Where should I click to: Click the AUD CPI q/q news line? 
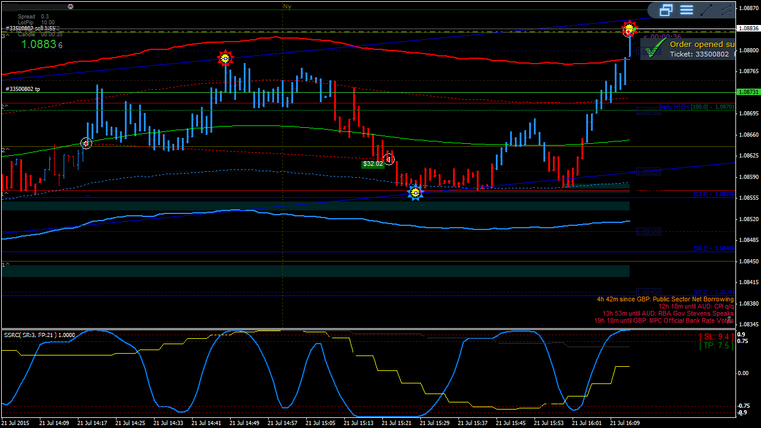coord(696,306)
